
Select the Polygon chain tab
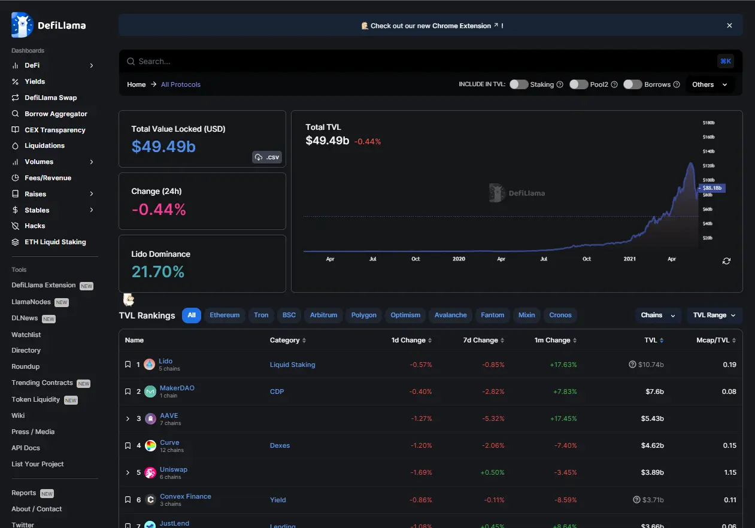(x=364, y=315)
